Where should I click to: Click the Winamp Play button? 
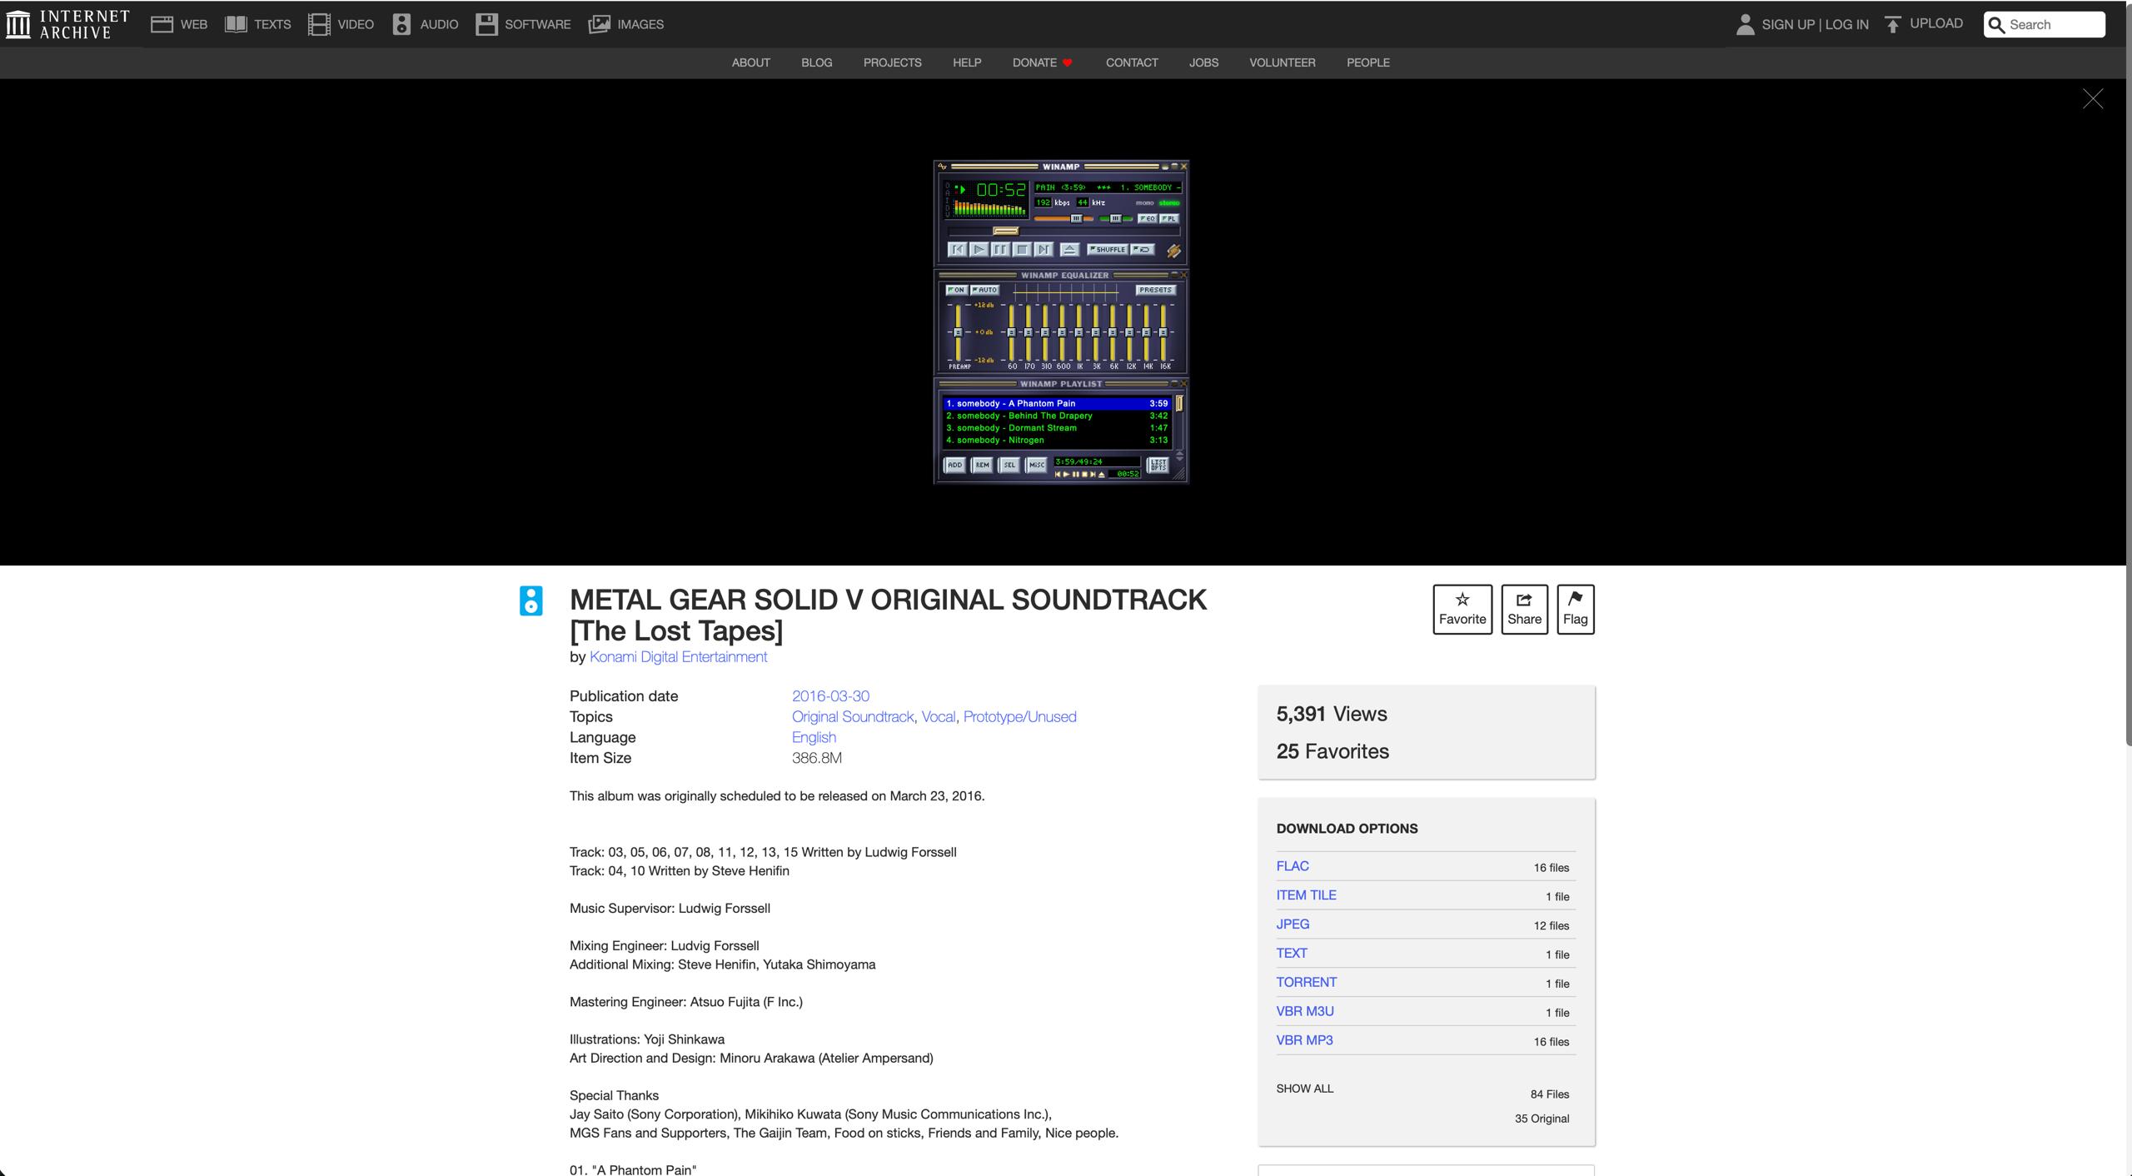979,250
